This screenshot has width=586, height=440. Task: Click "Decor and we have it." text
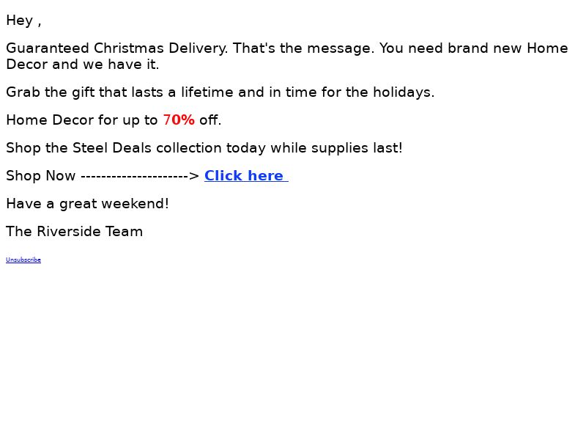[83, 65]
